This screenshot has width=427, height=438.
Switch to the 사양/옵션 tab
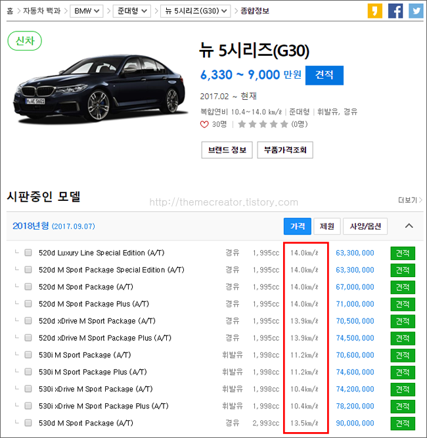click(365, 227)
